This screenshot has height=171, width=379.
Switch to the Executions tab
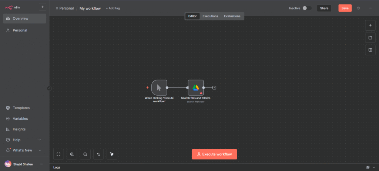tap(210, 16)
